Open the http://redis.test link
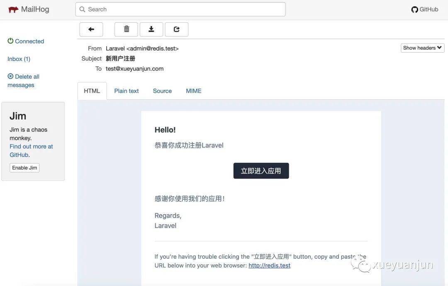This screenshot has height=286, width=448. (x=269, y=265)
